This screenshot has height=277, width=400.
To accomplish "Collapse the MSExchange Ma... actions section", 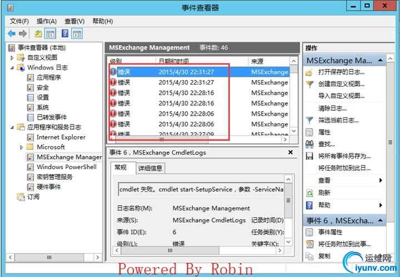I will (x=381, y=61).
